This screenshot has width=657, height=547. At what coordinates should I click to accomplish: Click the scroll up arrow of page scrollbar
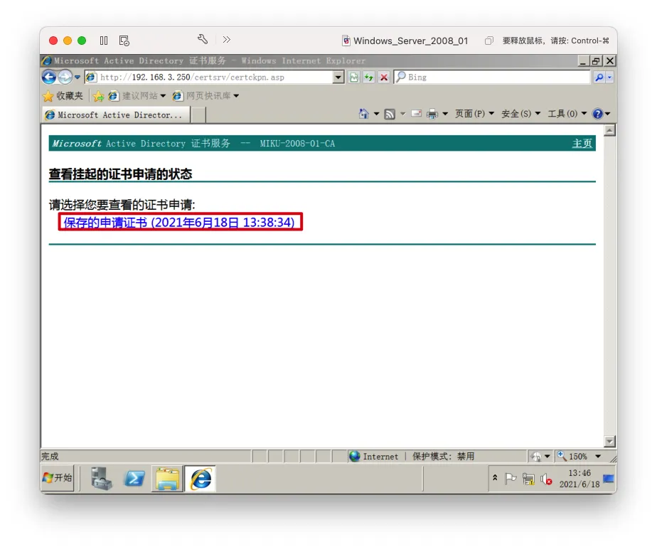(609, 131)
